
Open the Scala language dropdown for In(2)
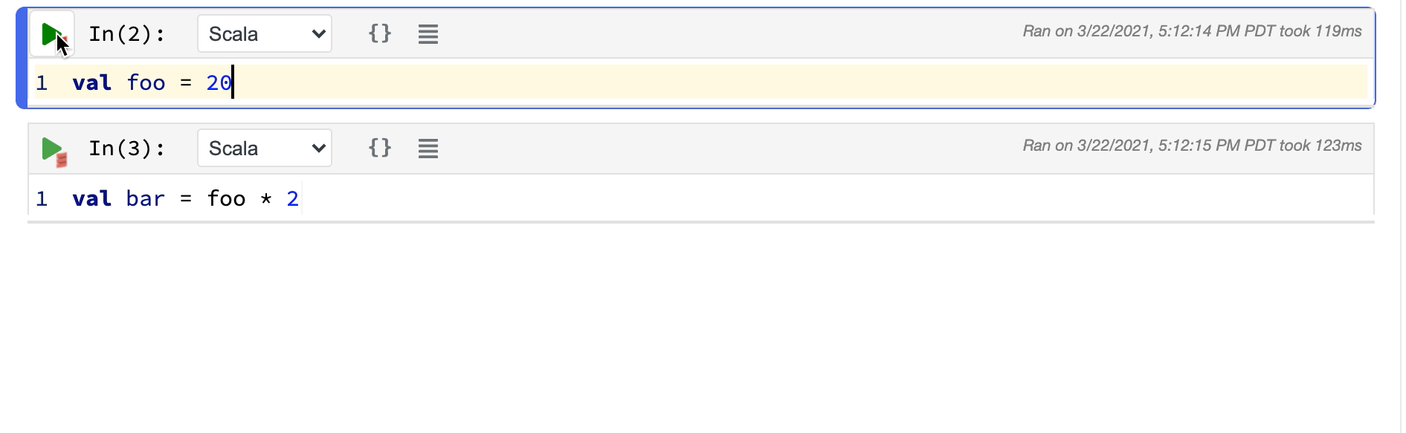point(265,34)
